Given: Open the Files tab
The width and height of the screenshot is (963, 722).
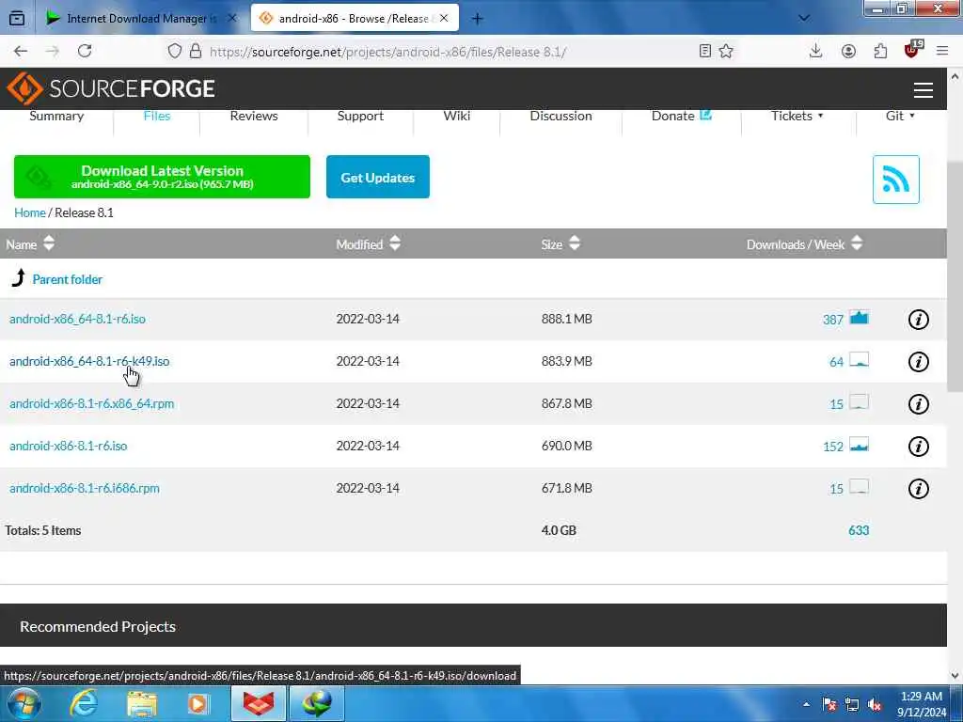Looking at the screenshot, I should [157, 116].
